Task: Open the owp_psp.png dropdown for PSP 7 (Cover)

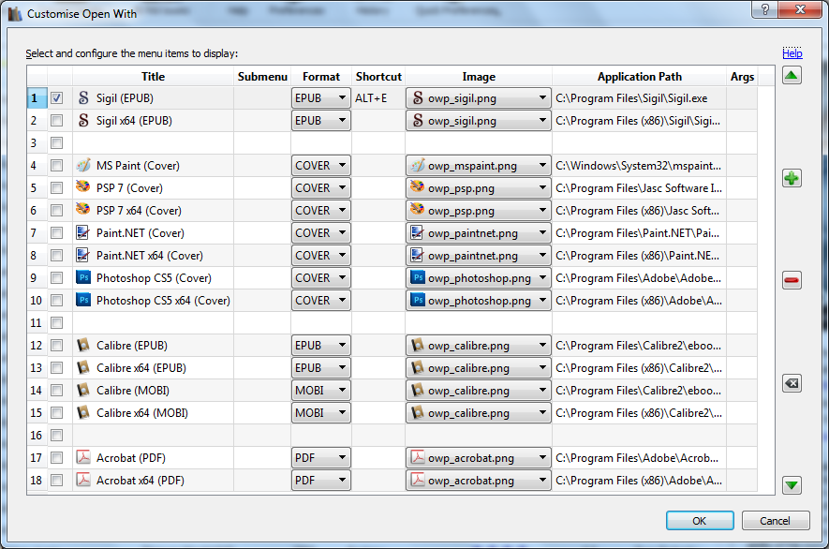Action: (479, 187)
